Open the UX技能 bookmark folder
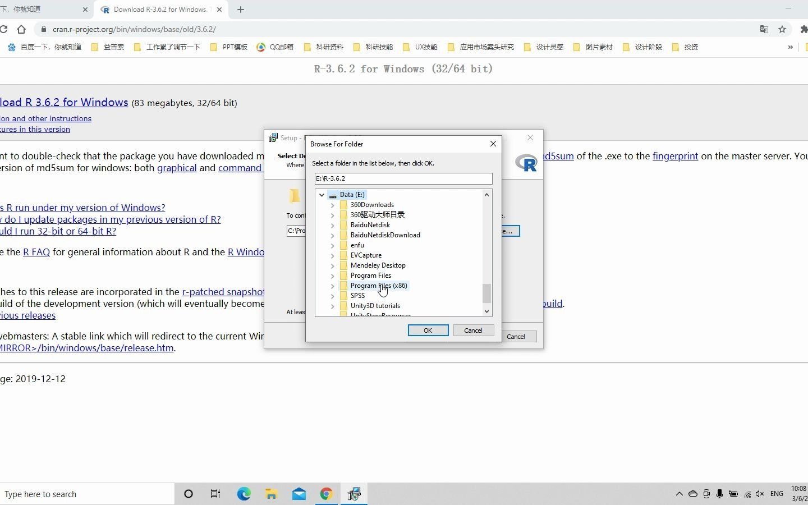This screenshot has height=505, width=808. click(x=420, y=47)
